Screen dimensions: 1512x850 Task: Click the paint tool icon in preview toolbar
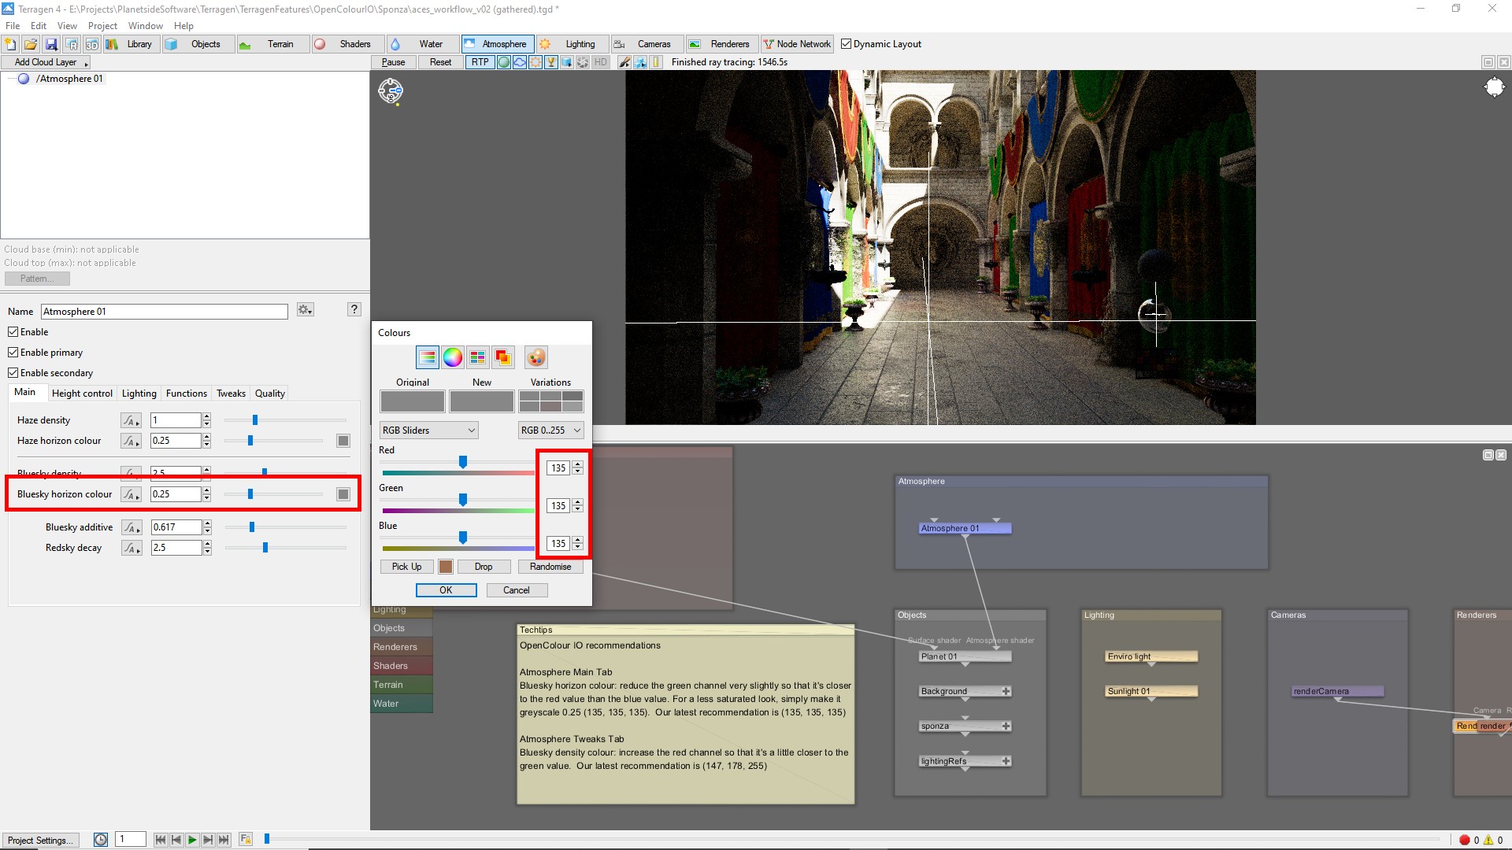[624, 62]
